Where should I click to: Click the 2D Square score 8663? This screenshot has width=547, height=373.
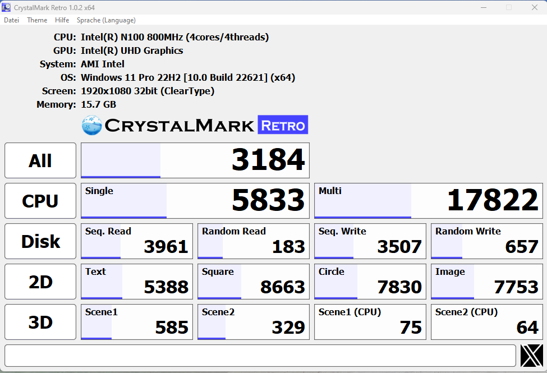(253, 282)
